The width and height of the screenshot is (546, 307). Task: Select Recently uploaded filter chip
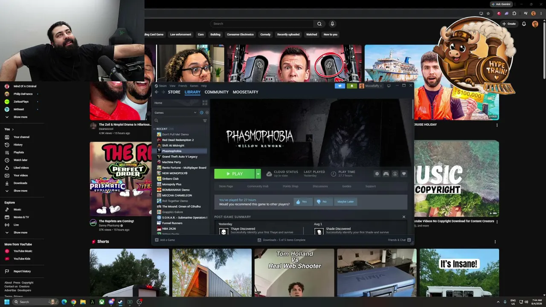pos(288,35)
